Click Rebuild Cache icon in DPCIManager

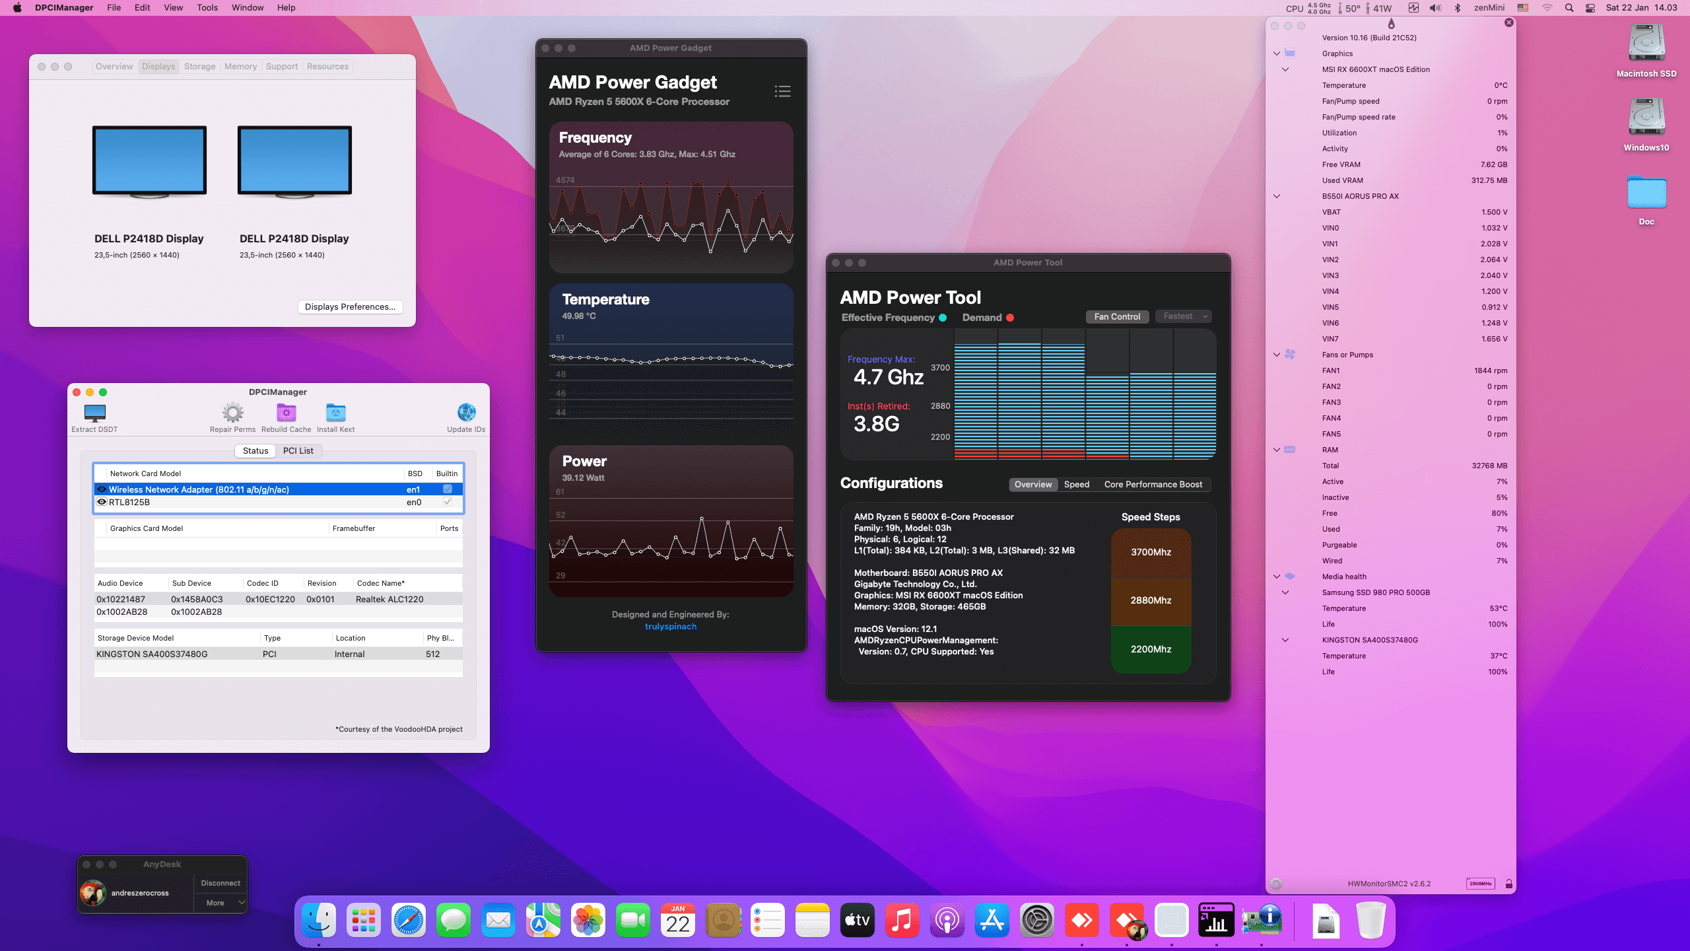[x=286, y=413]
